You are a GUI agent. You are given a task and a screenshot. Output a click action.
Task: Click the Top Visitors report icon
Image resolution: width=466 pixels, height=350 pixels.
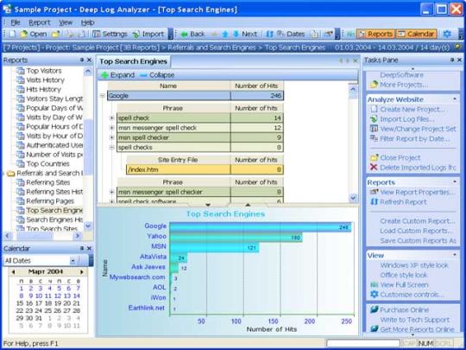coord(20,71)
